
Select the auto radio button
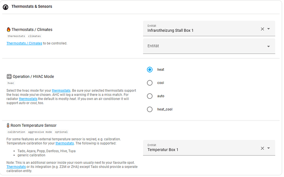(x=149, y=96)
